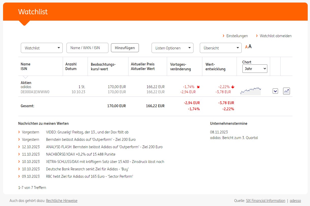
Task: Focus the Name / WKN / ISIN field
Action: 87,48
